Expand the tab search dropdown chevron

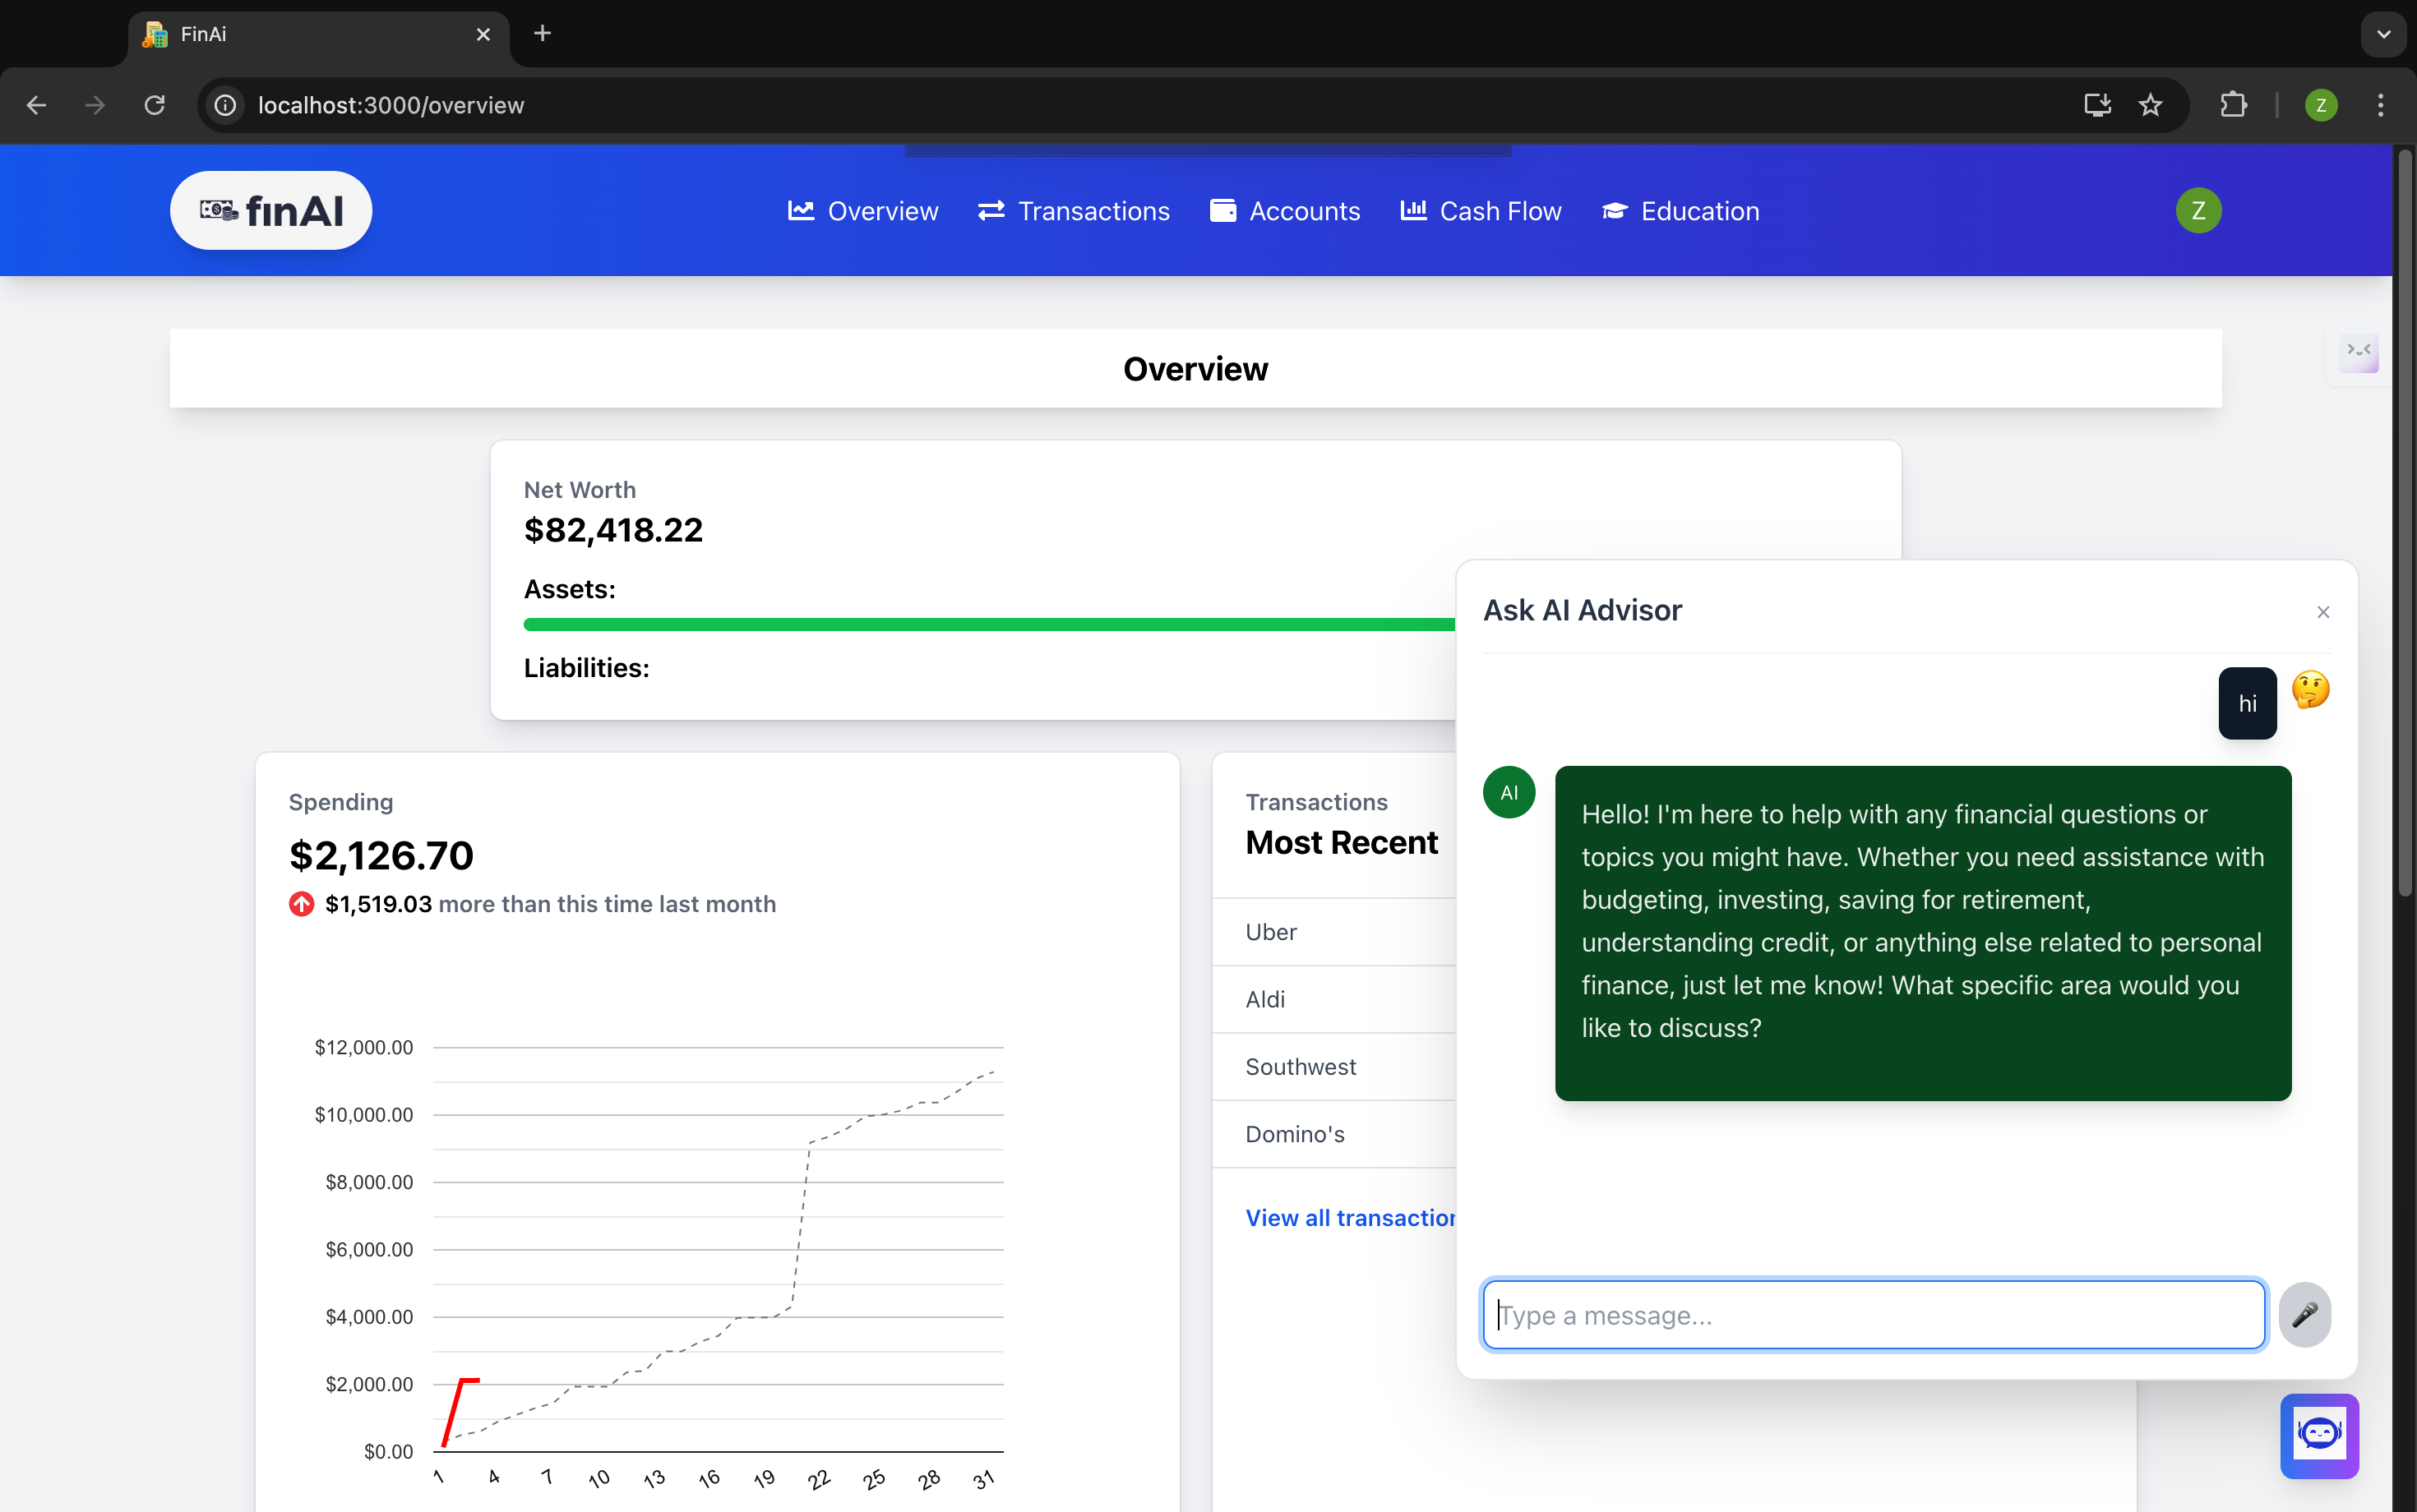[x=2384, y=34]
